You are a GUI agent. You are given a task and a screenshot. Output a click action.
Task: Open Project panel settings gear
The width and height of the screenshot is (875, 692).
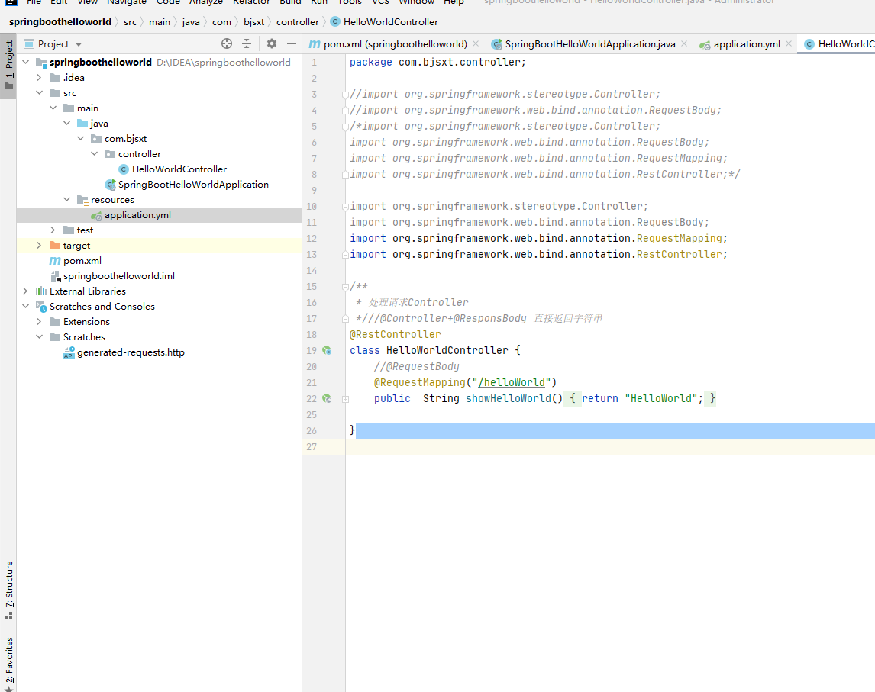tap(272, 43)
